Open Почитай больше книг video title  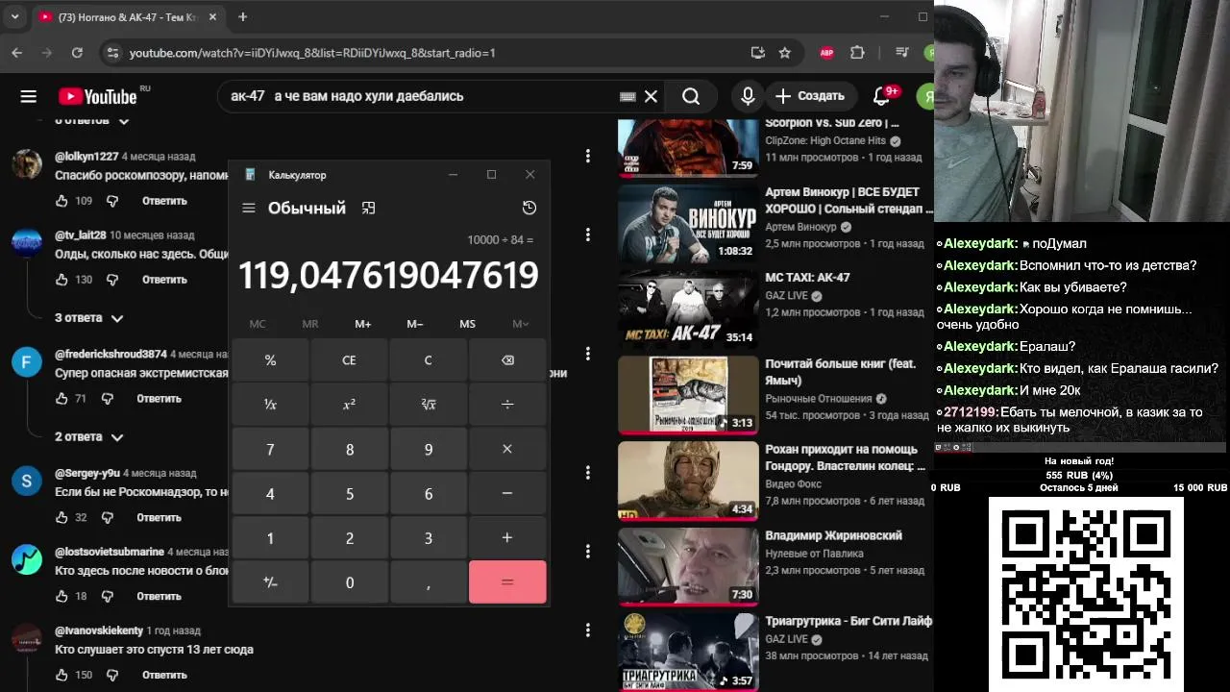pyautogui.click(x=841, y=371)
